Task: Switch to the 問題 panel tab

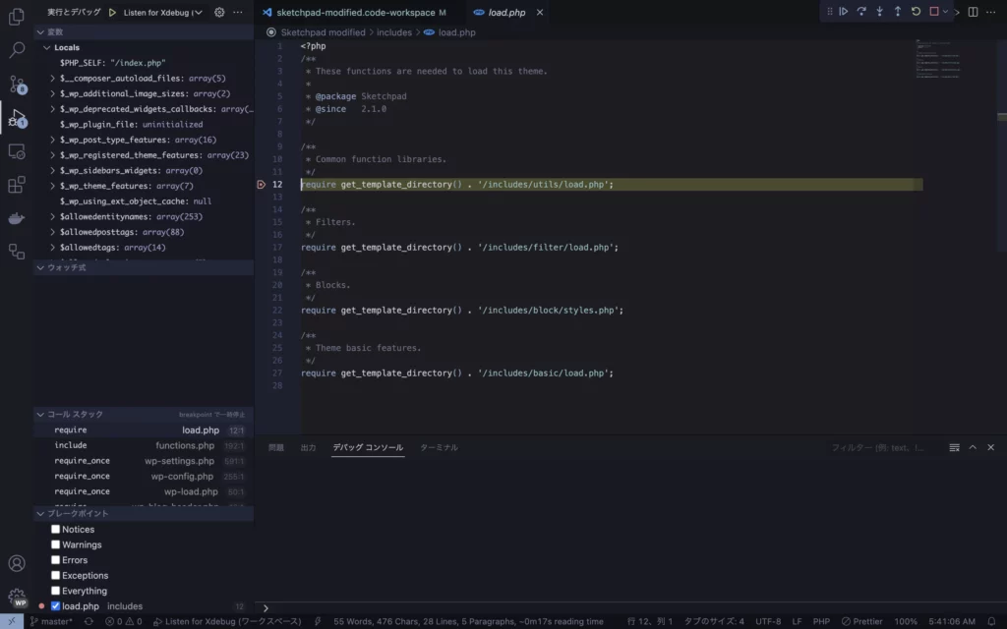Action: coord(276,447)
